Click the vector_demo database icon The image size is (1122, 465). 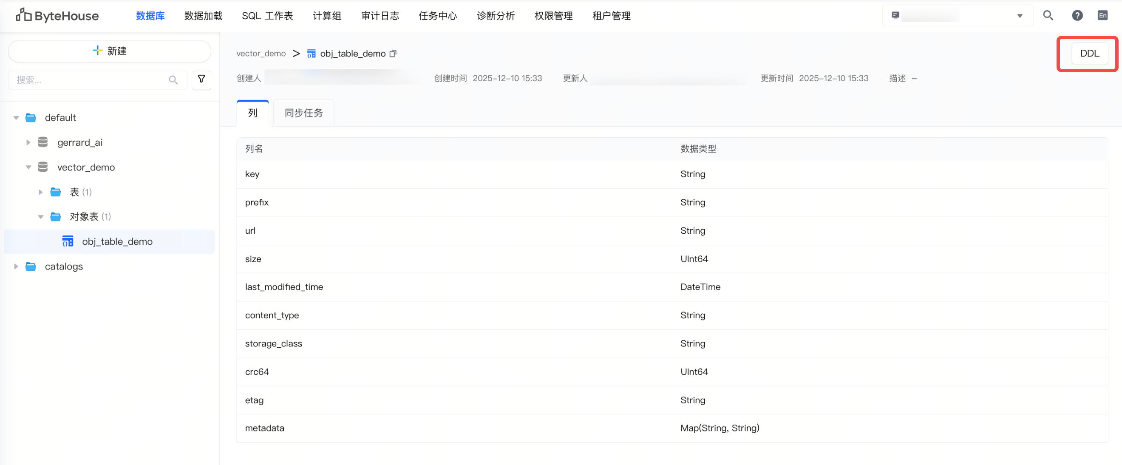point(42,167)
